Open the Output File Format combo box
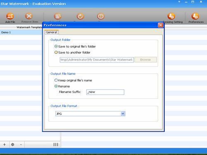Viewport: 207px width, 155px height. [x=90, y=114]
